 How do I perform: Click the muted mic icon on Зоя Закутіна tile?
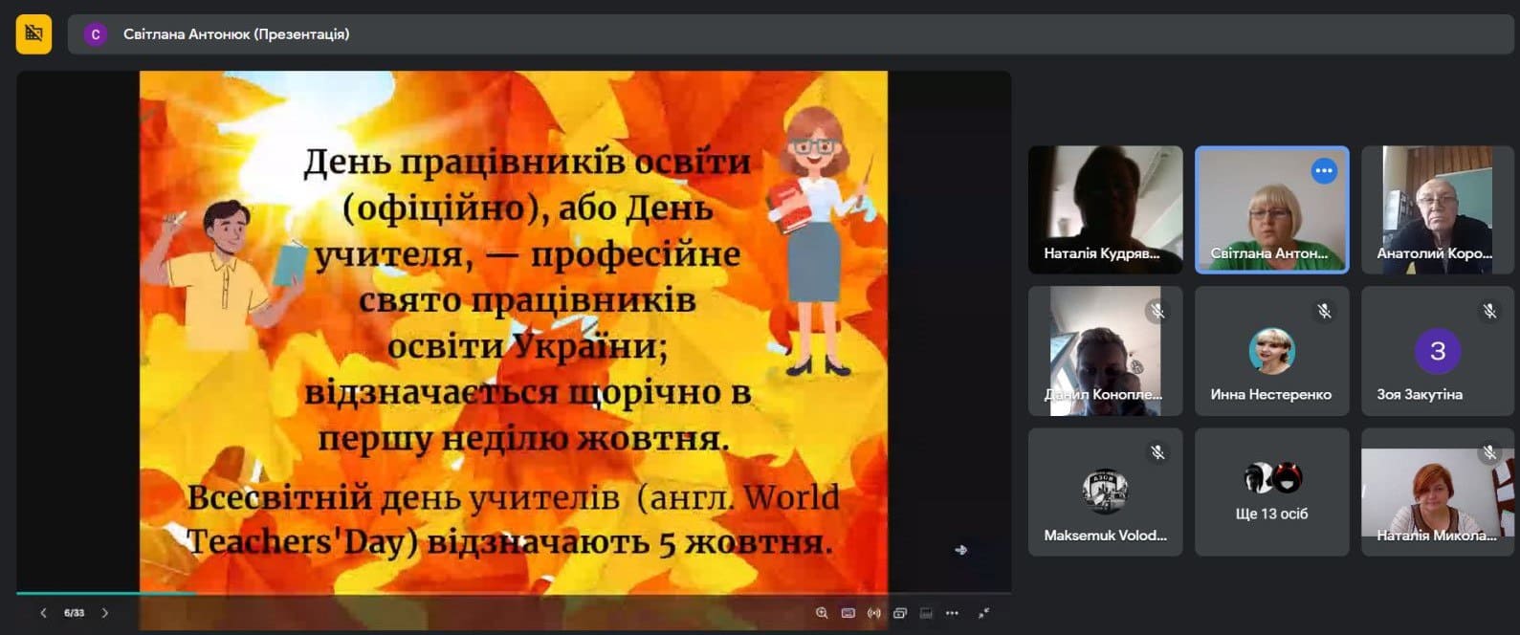tap(1489, 311)
